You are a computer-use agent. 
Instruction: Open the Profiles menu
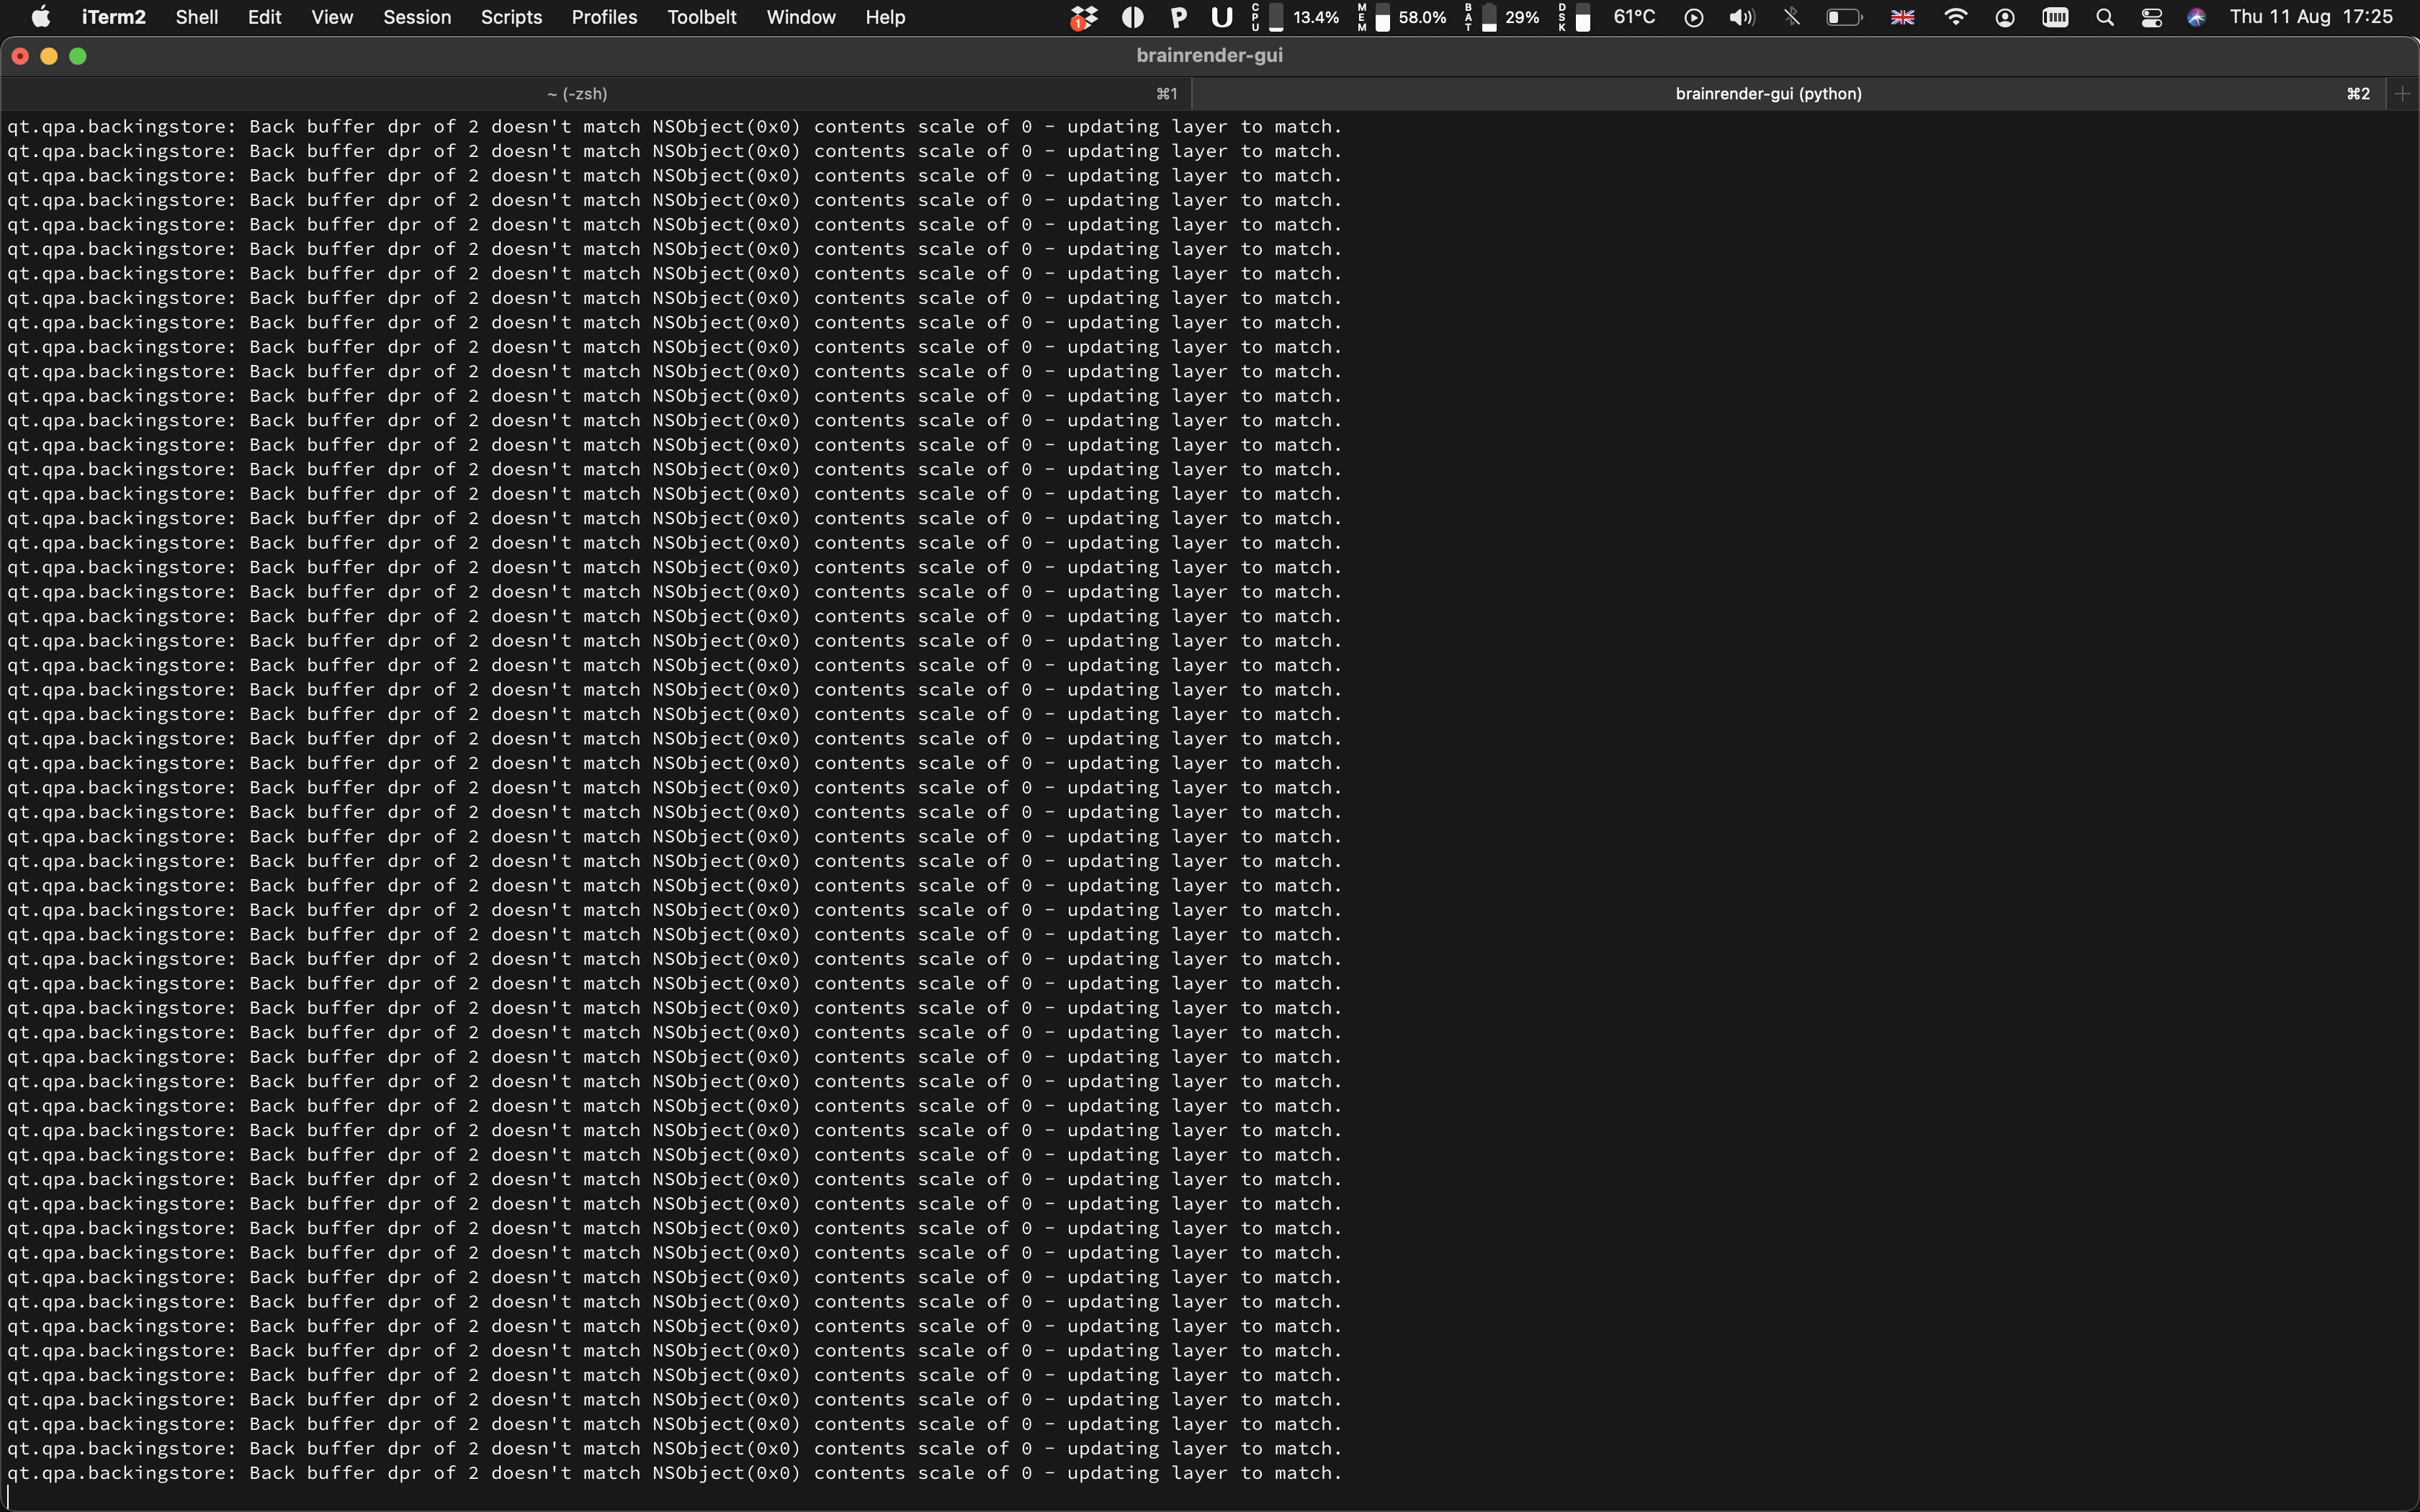click(x=604, y=17)
